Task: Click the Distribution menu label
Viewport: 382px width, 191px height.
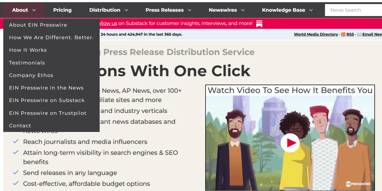Action: pyautogui.click(x=105, y=10)
